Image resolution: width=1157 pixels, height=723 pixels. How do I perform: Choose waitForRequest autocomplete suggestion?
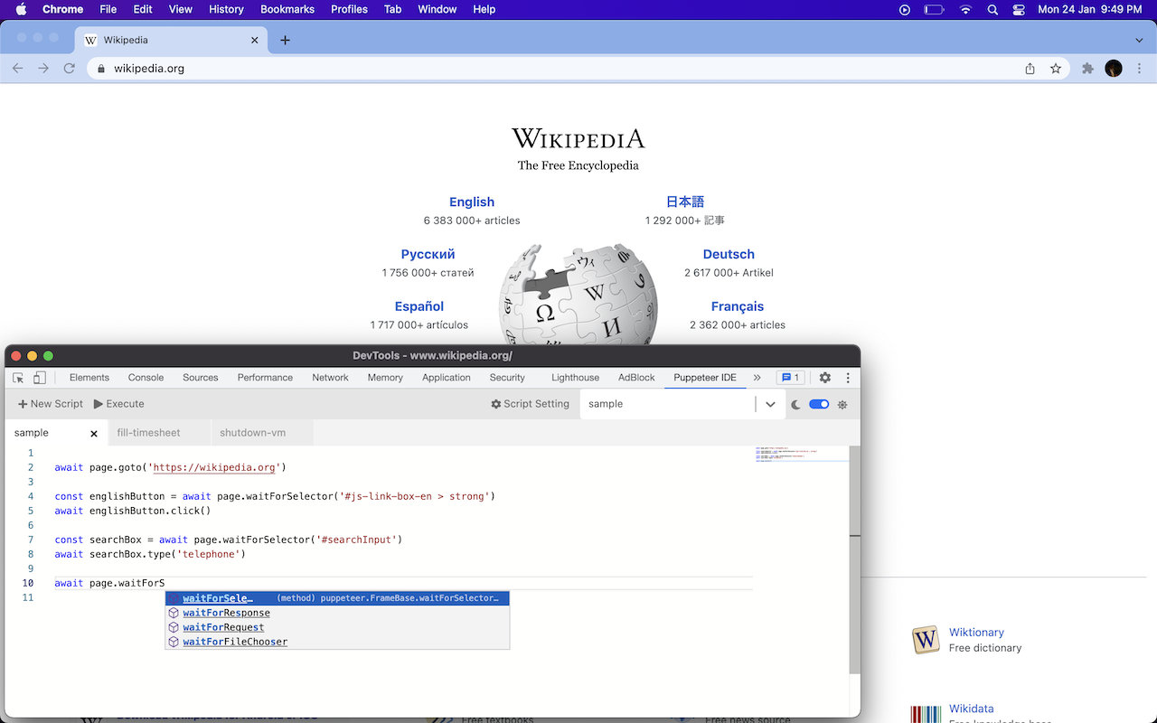(337, 627)
